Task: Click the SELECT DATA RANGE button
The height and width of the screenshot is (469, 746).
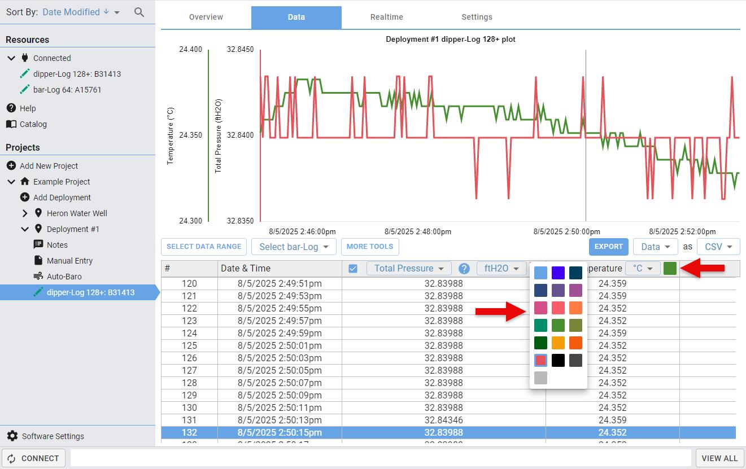Action: [x=204, y=247]
